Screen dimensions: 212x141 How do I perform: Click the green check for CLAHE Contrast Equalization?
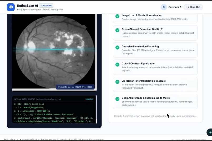[x=117, y=65]
